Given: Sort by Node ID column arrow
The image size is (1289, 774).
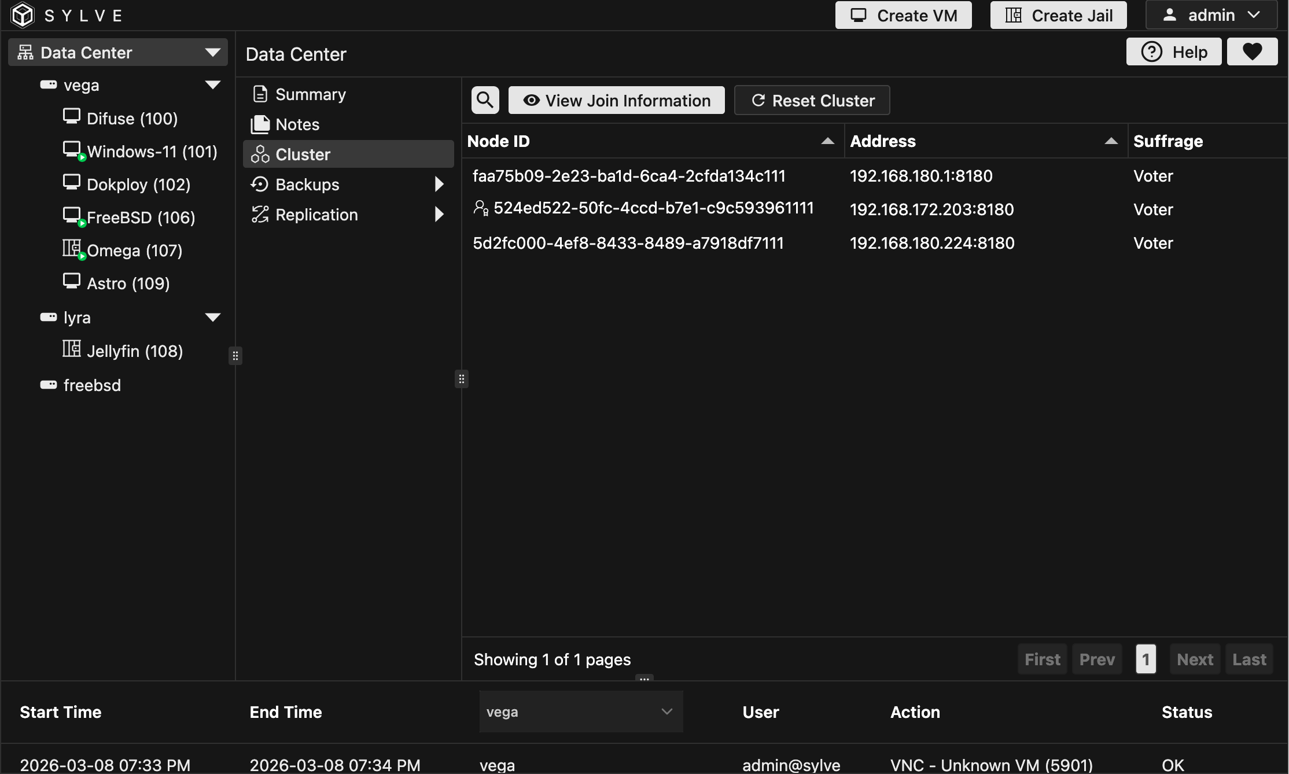Looking at the screenshot, I should [x=827, y=141].
